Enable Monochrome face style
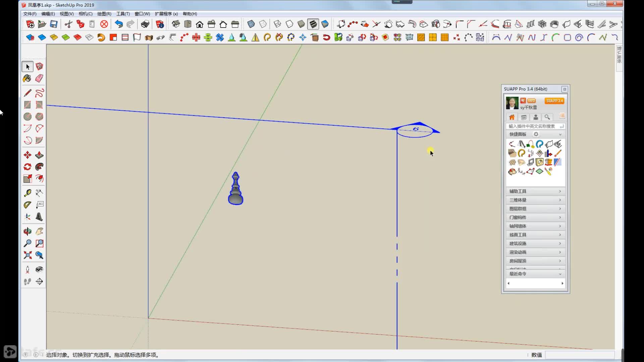This screenshot has height=362, width=644. (x=325, y=24)
